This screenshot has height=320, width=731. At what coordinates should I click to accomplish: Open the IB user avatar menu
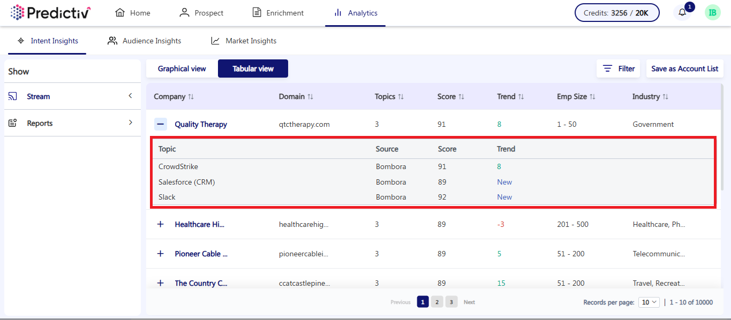pyautogui.click(x=712, y=12)
